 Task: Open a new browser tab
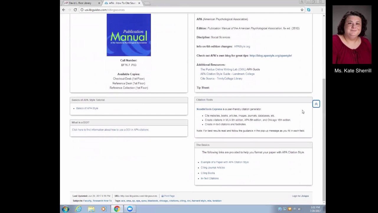pyautogui.click(x=147, y=3)
